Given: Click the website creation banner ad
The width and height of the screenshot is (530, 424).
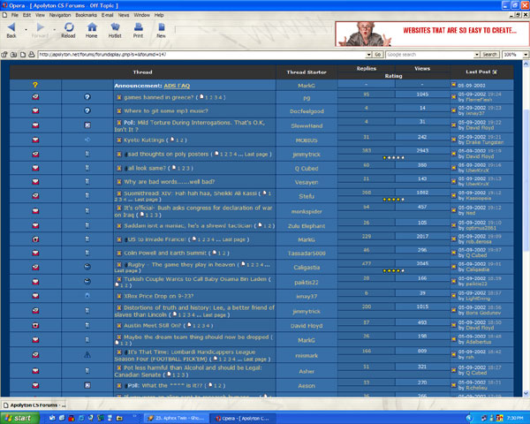Looking at the screenshot, I should pyautogui.click(x=431, y=33).
